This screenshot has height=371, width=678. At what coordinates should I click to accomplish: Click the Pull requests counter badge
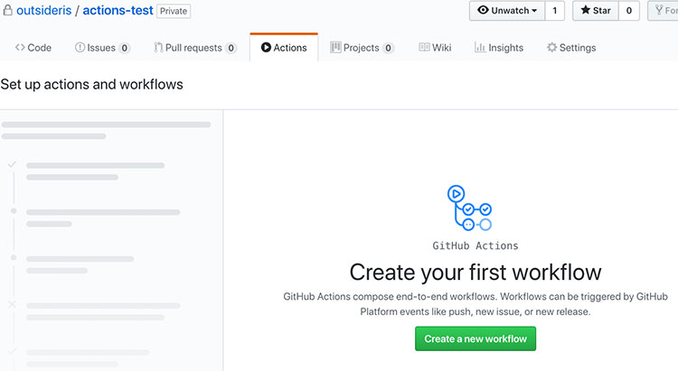point(231,48)
